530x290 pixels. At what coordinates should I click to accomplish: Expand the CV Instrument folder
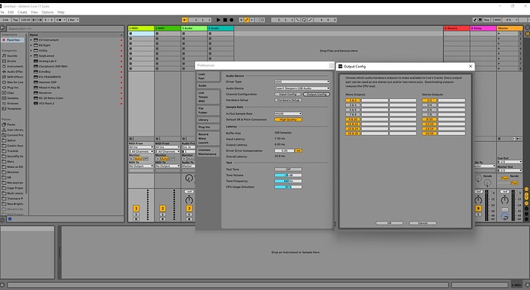coord(31,40)
